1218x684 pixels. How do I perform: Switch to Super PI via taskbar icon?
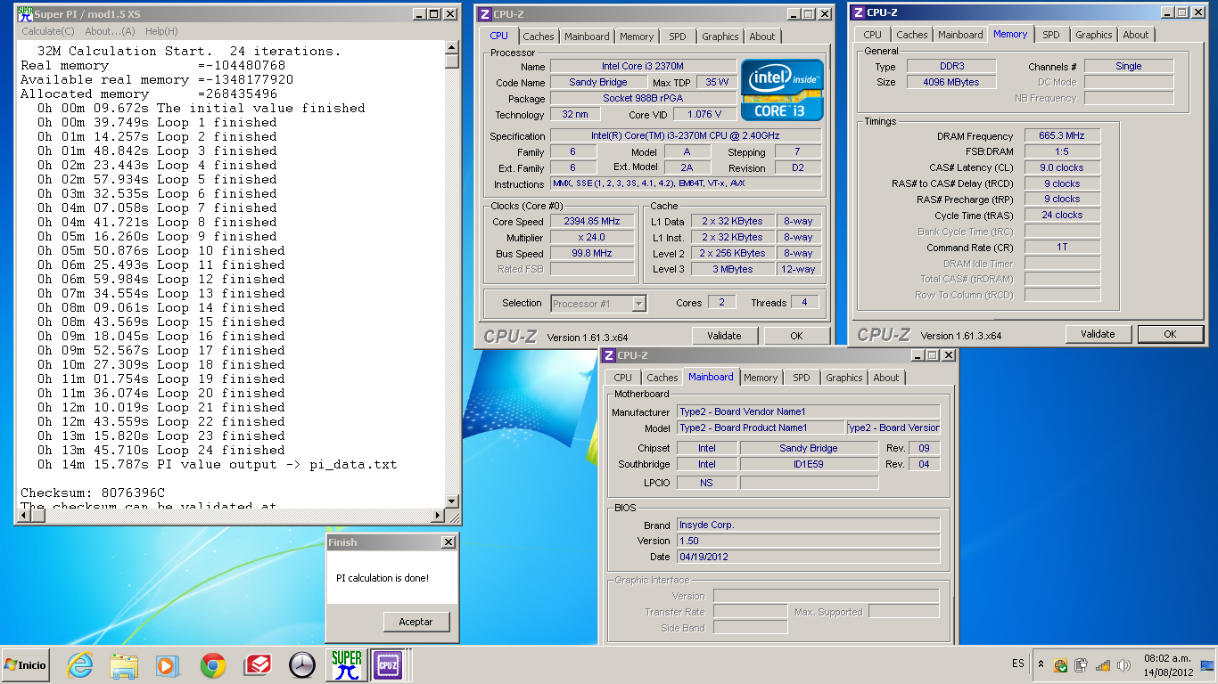[x=347, y=664]
